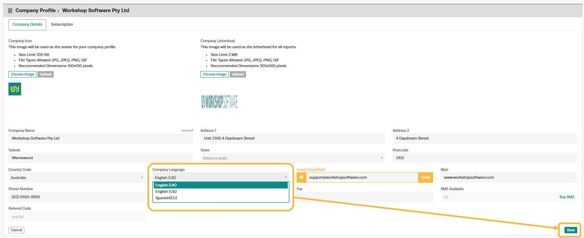The width and height of the screenshot is (584, 238).
Task: Verify the support email address
Action: (425, 177)
